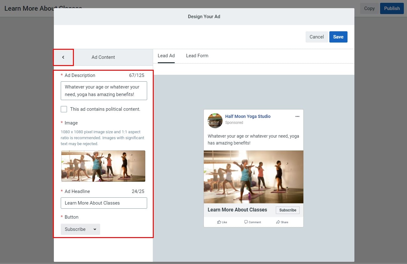
Task: Switch to the Lead Form tab
Action: (197, 55)
